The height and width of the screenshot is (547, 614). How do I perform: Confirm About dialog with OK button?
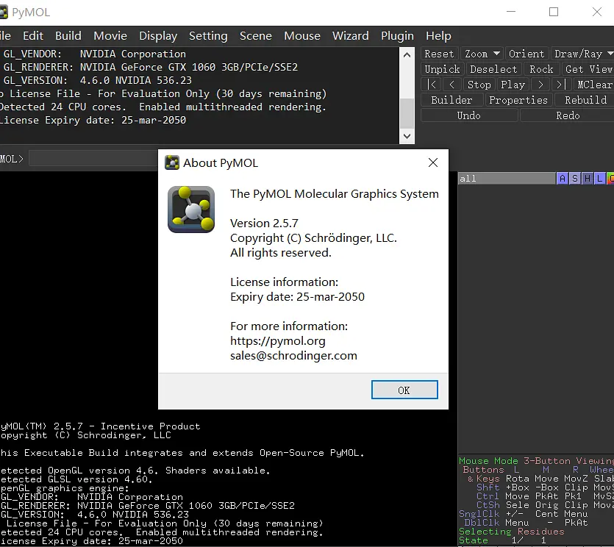[x=404, y=390]
